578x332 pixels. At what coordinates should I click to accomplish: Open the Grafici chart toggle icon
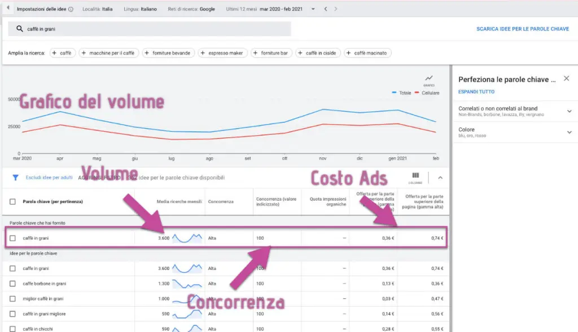click(x=429, y=80)
